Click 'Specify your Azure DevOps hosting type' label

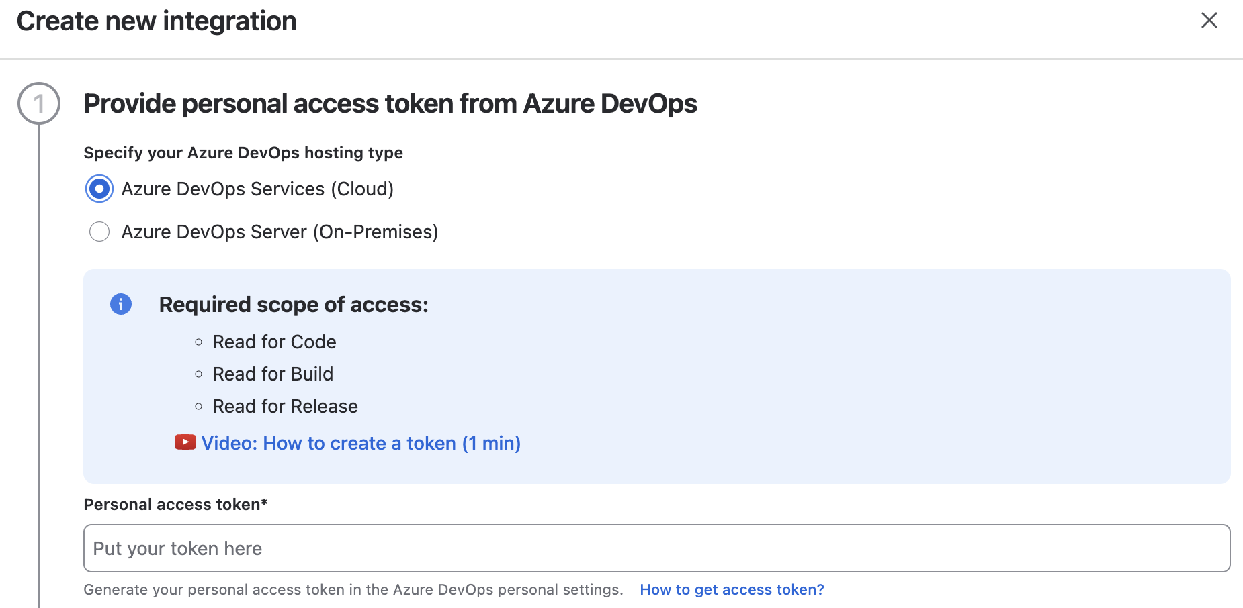coord(243,153)
